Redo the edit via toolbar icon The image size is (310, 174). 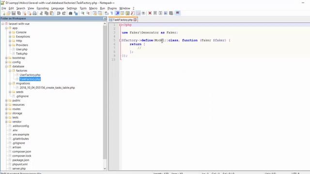63,13
